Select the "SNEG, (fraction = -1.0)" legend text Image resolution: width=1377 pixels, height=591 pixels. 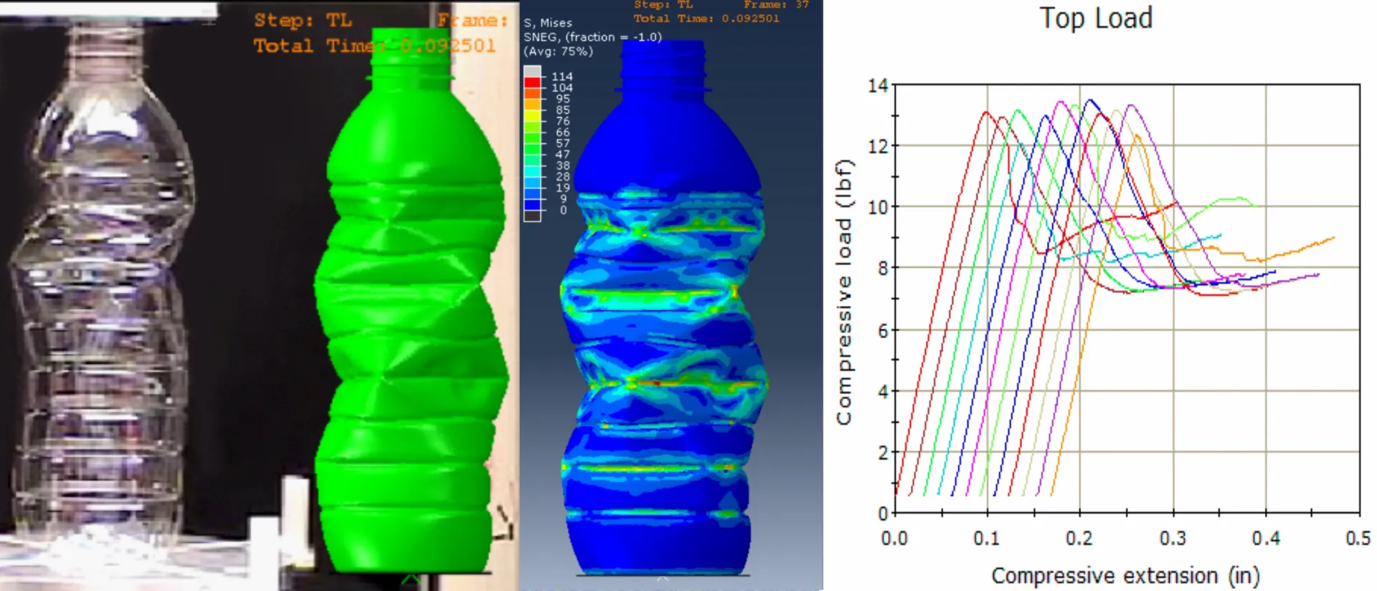[592, 37]
